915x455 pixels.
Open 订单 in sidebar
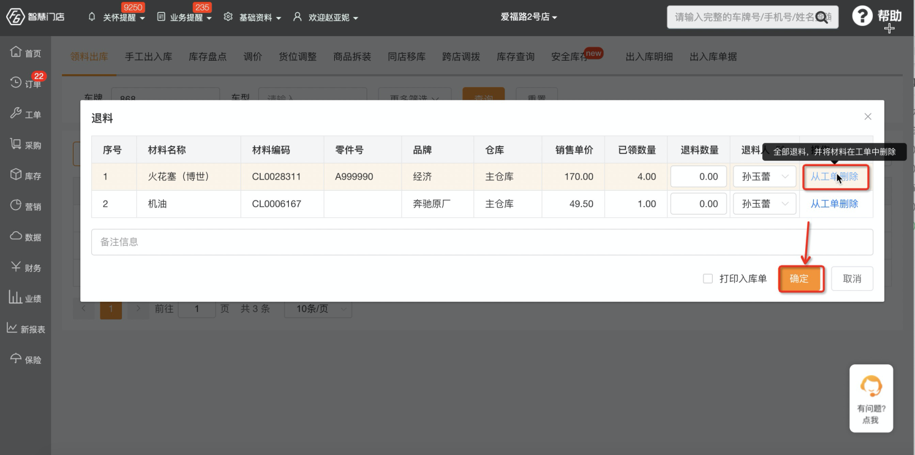[x=26, y=83]
